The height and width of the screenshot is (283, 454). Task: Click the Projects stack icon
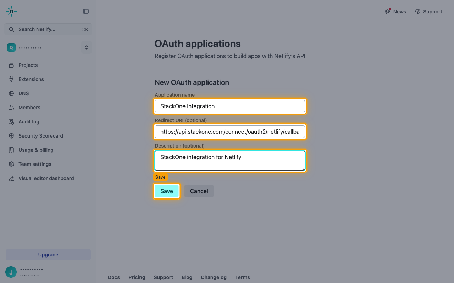(11, 65)
